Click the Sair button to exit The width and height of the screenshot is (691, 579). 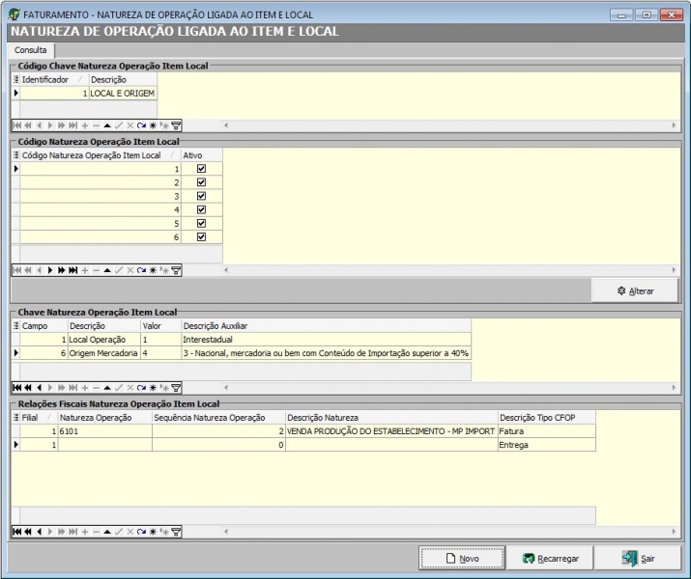(637, 559)
